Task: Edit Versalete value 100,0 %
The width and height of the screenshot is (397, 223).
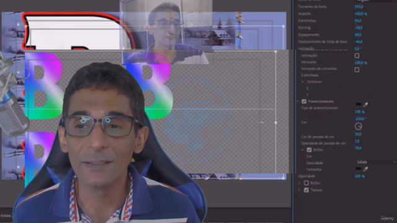Action: [361, 63]
